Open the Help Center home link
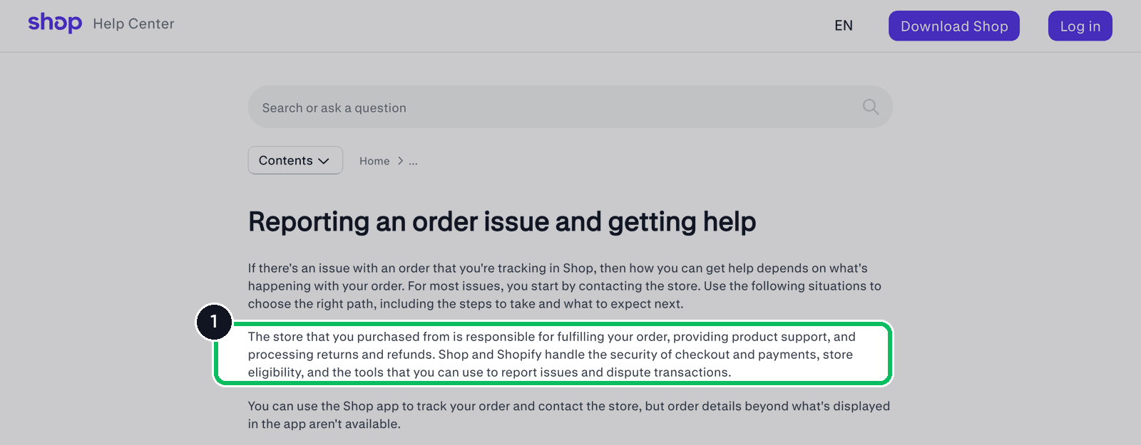The width and height of the screenshot is (1141, 445). pos(133,23)
